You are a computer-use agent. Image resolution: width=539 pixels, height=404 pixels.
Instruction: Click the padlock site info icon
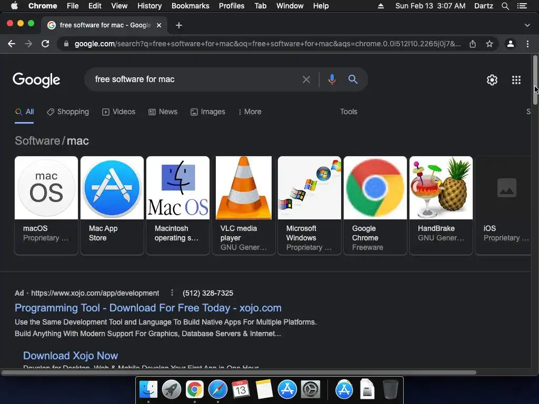click(66, 44)
